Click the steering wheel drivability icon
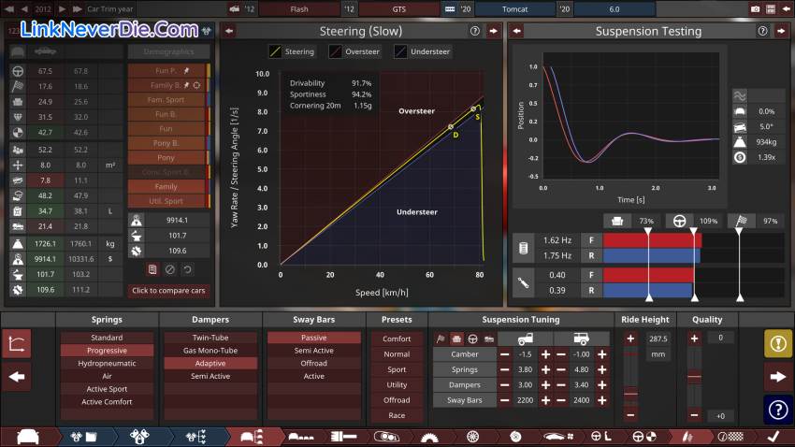Image resolution: width=795 pixels, height=447 pixels. 680,221
